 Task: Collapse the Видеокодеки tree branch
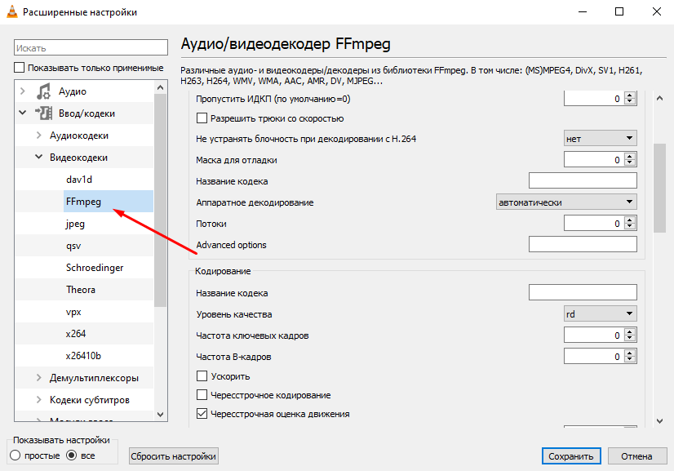38,158
